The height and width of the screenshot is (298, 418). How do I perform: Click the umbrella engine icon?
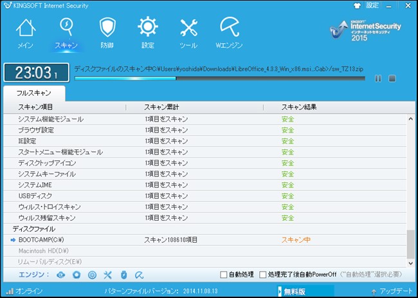point(139,275)
